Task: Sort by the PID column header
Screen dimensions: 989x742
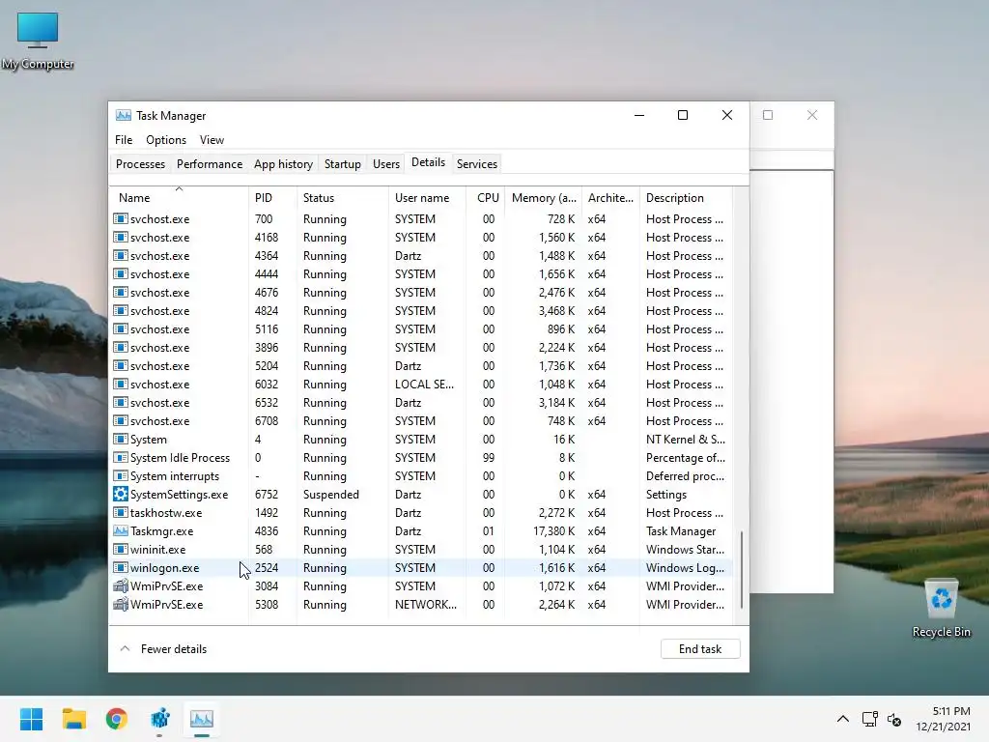Action: 272,197
